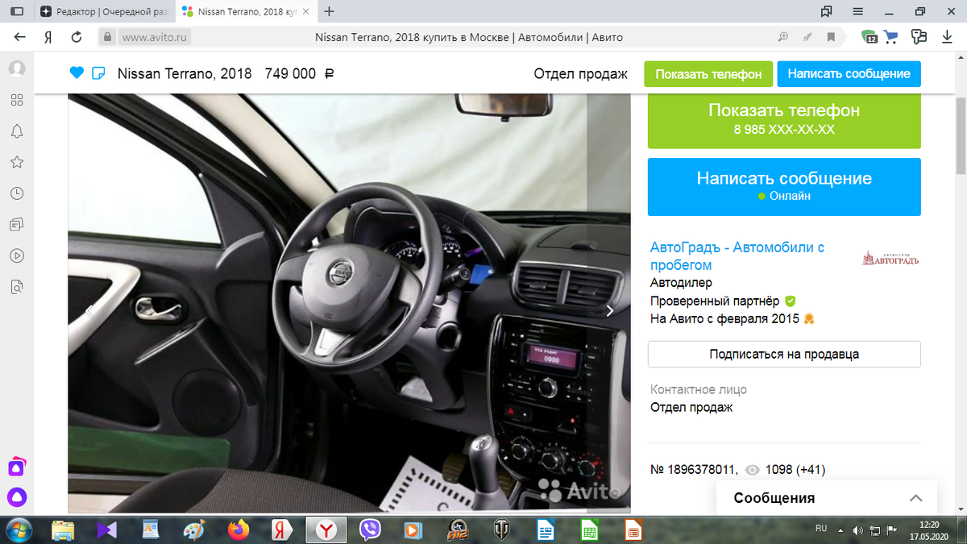The height and width of the screenshot is (544, 967).
Task: Click the large Написать сообщение Онлайн button
Action: click(784, 187)
